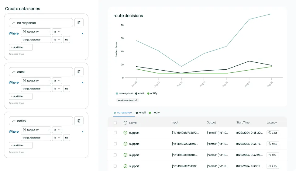Click trash icon for email series
This screenshot has width=296, height=171.
click(x=79, y=72)
